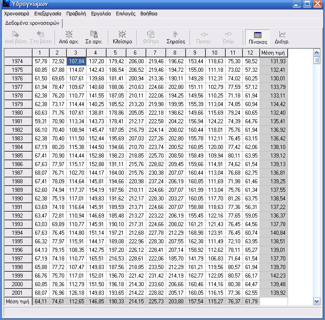Switch to 'Πίνακας' table view
325x320 pixels.
(258, 37)
